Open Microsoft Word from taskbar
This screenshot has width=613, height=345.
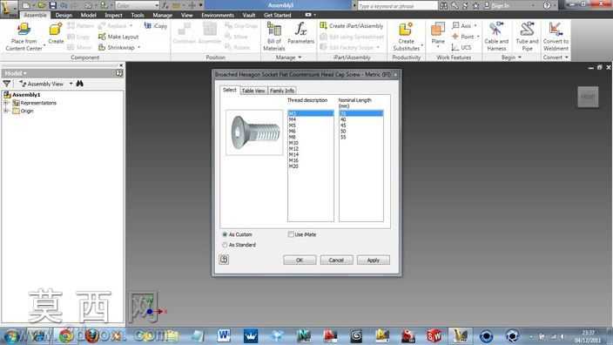point(224,335)
